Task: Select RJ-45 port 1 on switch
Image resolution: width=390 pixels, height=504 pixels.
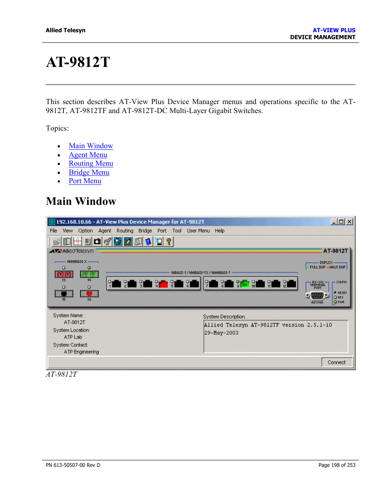Action: coord(116,284)
